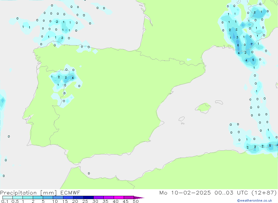Click the '00..03' time range text
Viewport: 278px width, 203px height.
click(224, 192)
